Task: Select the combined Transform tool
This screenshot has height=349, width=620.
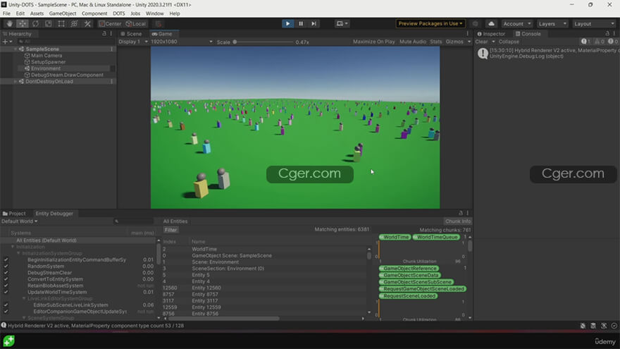Action: coord(75,24)
